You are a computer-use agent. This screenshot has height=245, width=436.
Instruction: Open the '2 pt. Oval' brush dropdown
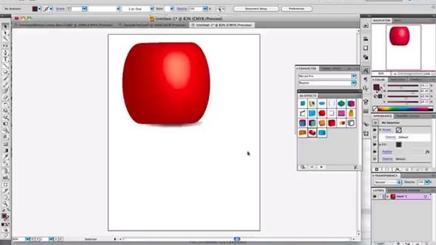click(x=152, y=9)
